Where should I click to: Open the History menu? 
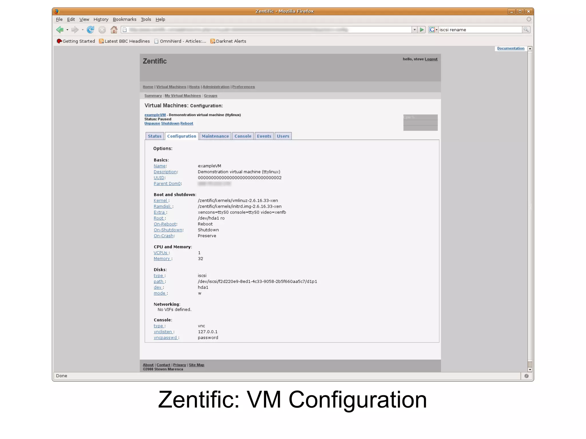tap(101, 19)
